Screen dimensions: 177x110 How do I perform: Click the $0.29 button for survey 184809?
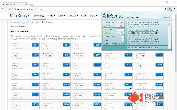[x=97, y=45]
